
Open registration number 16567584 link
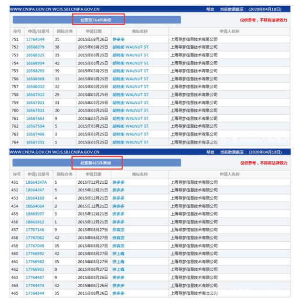35,126
